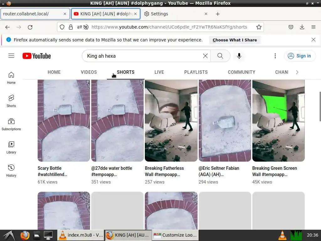Reload the page with the refresh icon

point(30,27)
